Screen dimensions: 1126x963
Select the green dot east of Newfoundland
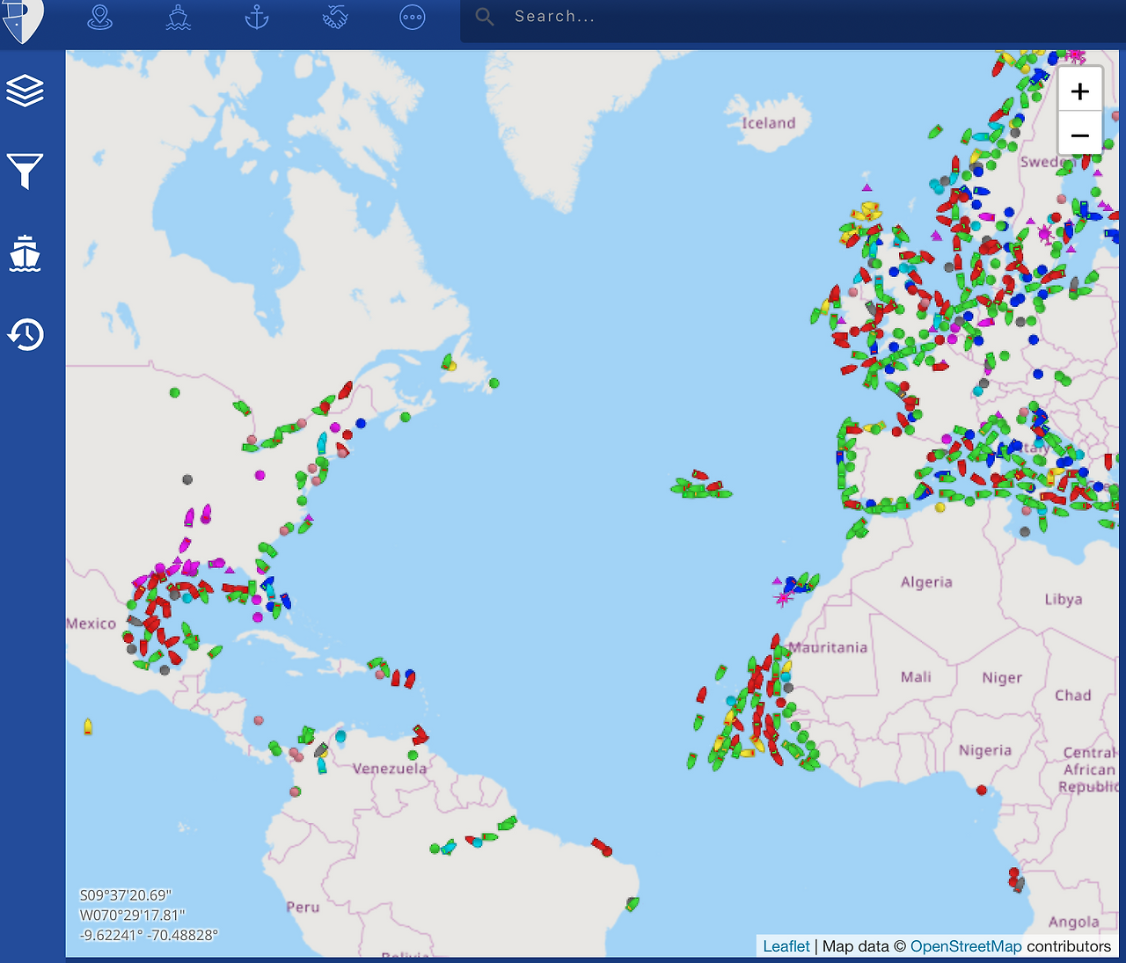click(494, 383)
